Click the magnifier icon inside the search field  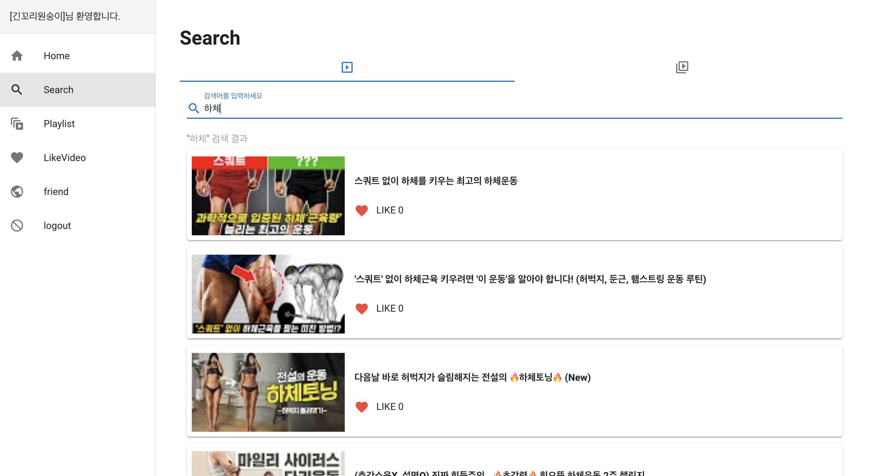(x=194, y=108)
